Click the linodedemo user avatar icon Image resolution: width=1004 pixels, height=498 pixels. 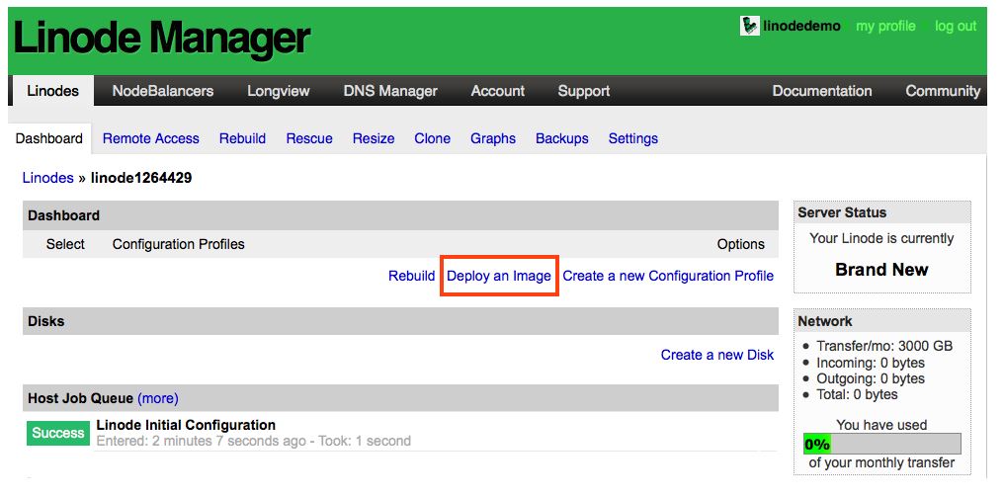pyautogui.click(x=749, y=27)
